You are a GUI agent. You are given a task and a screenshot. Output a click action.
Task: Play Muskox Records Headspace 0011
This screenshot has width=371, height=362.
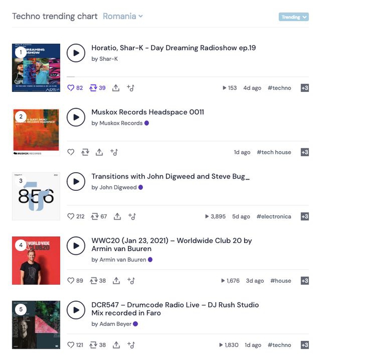(76, 117)
